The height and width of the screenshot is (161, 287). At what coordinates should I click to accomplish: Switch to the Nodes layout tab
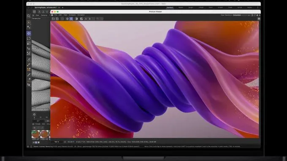click(x=249, y=8)
